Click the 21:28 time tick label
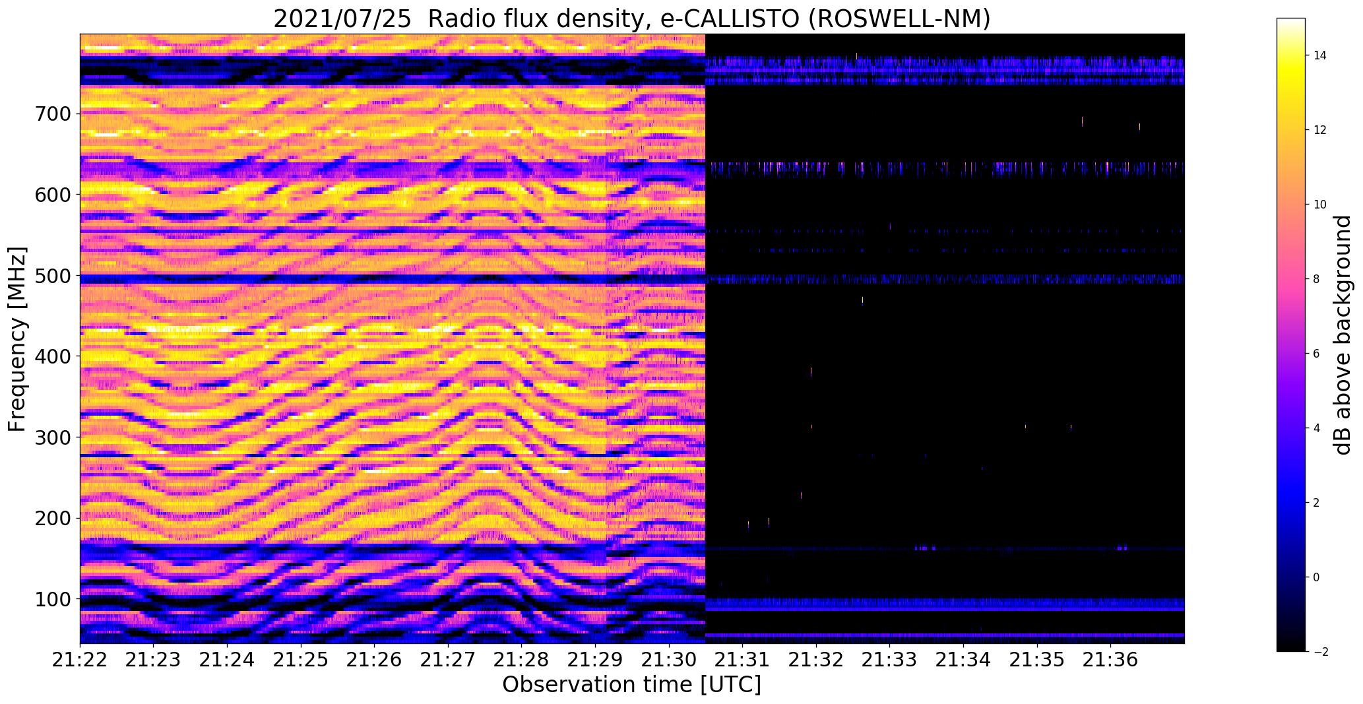The width and height of the screenshot is (1363, 704). [522, 660]
